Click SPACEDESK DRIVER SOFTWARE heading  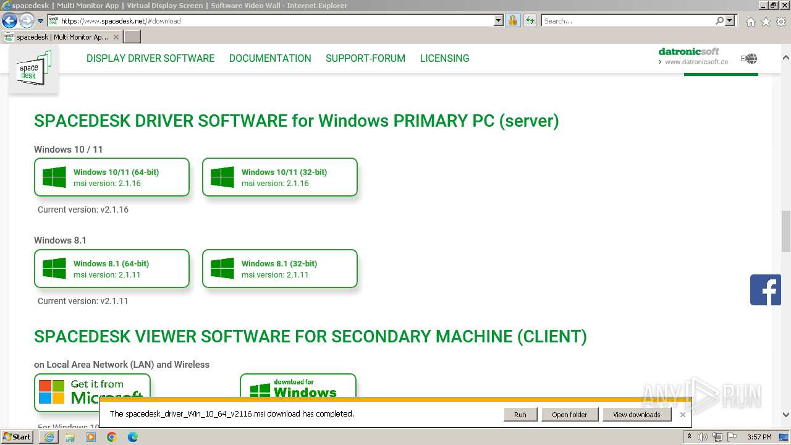[x=297, y=121]
